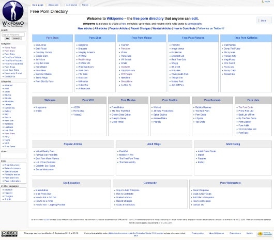Open the history tab

pyautogui.click(x=85, y=5)
